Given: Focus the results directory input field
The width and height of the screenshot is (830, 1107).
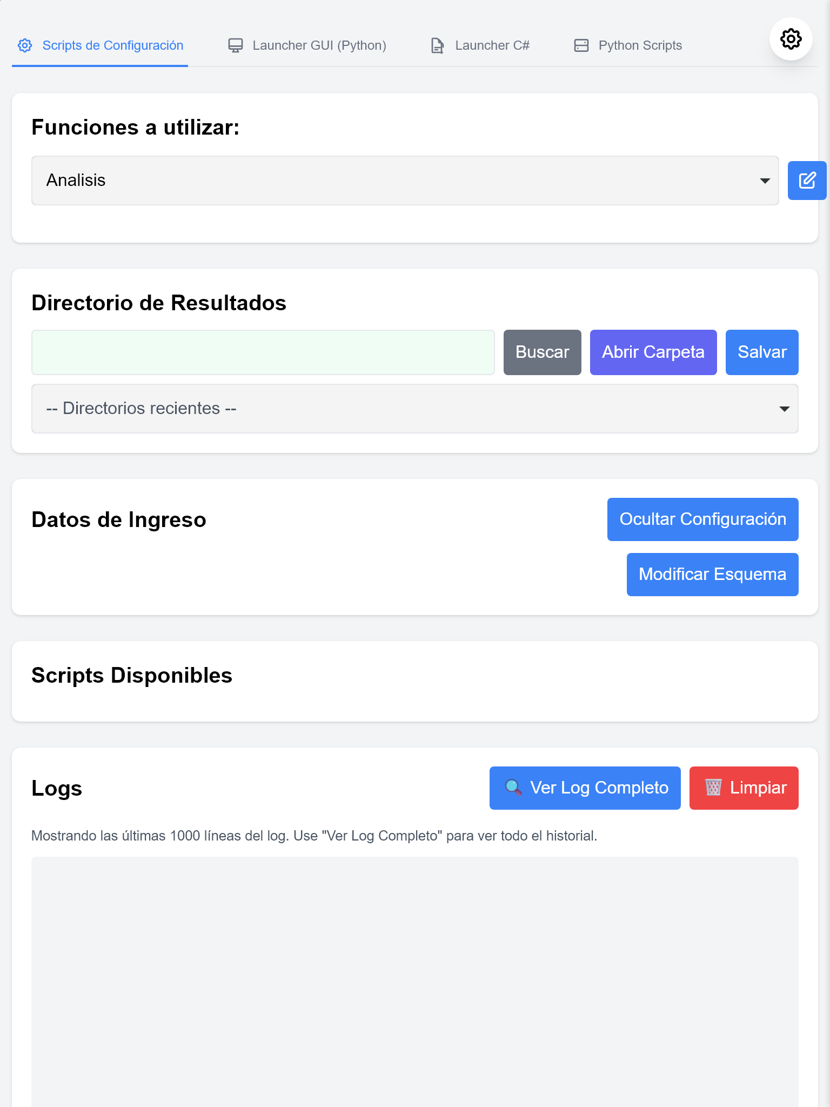Looking at the screenshot, I should (263, 352).
